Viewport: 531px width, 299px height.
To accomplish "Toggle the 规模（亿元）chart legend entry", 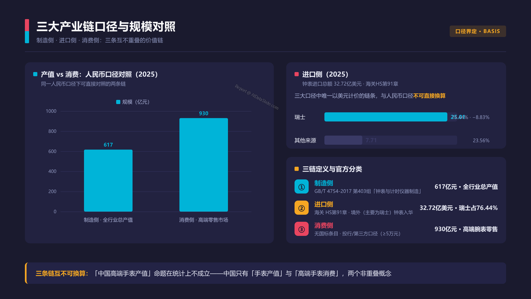I will [x=133, y=102].
